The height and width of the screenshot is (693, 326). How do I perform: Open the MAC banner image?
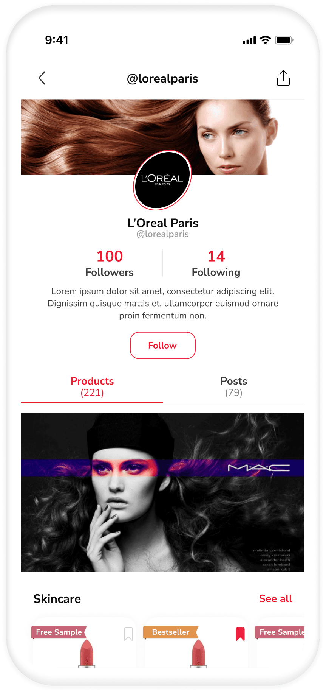point(163,492)
